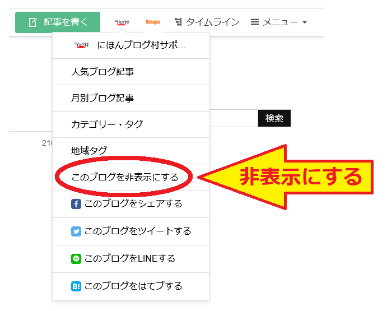Select カテゴリー・タグ menu item
387x311 pixels.
coord(131,124)
